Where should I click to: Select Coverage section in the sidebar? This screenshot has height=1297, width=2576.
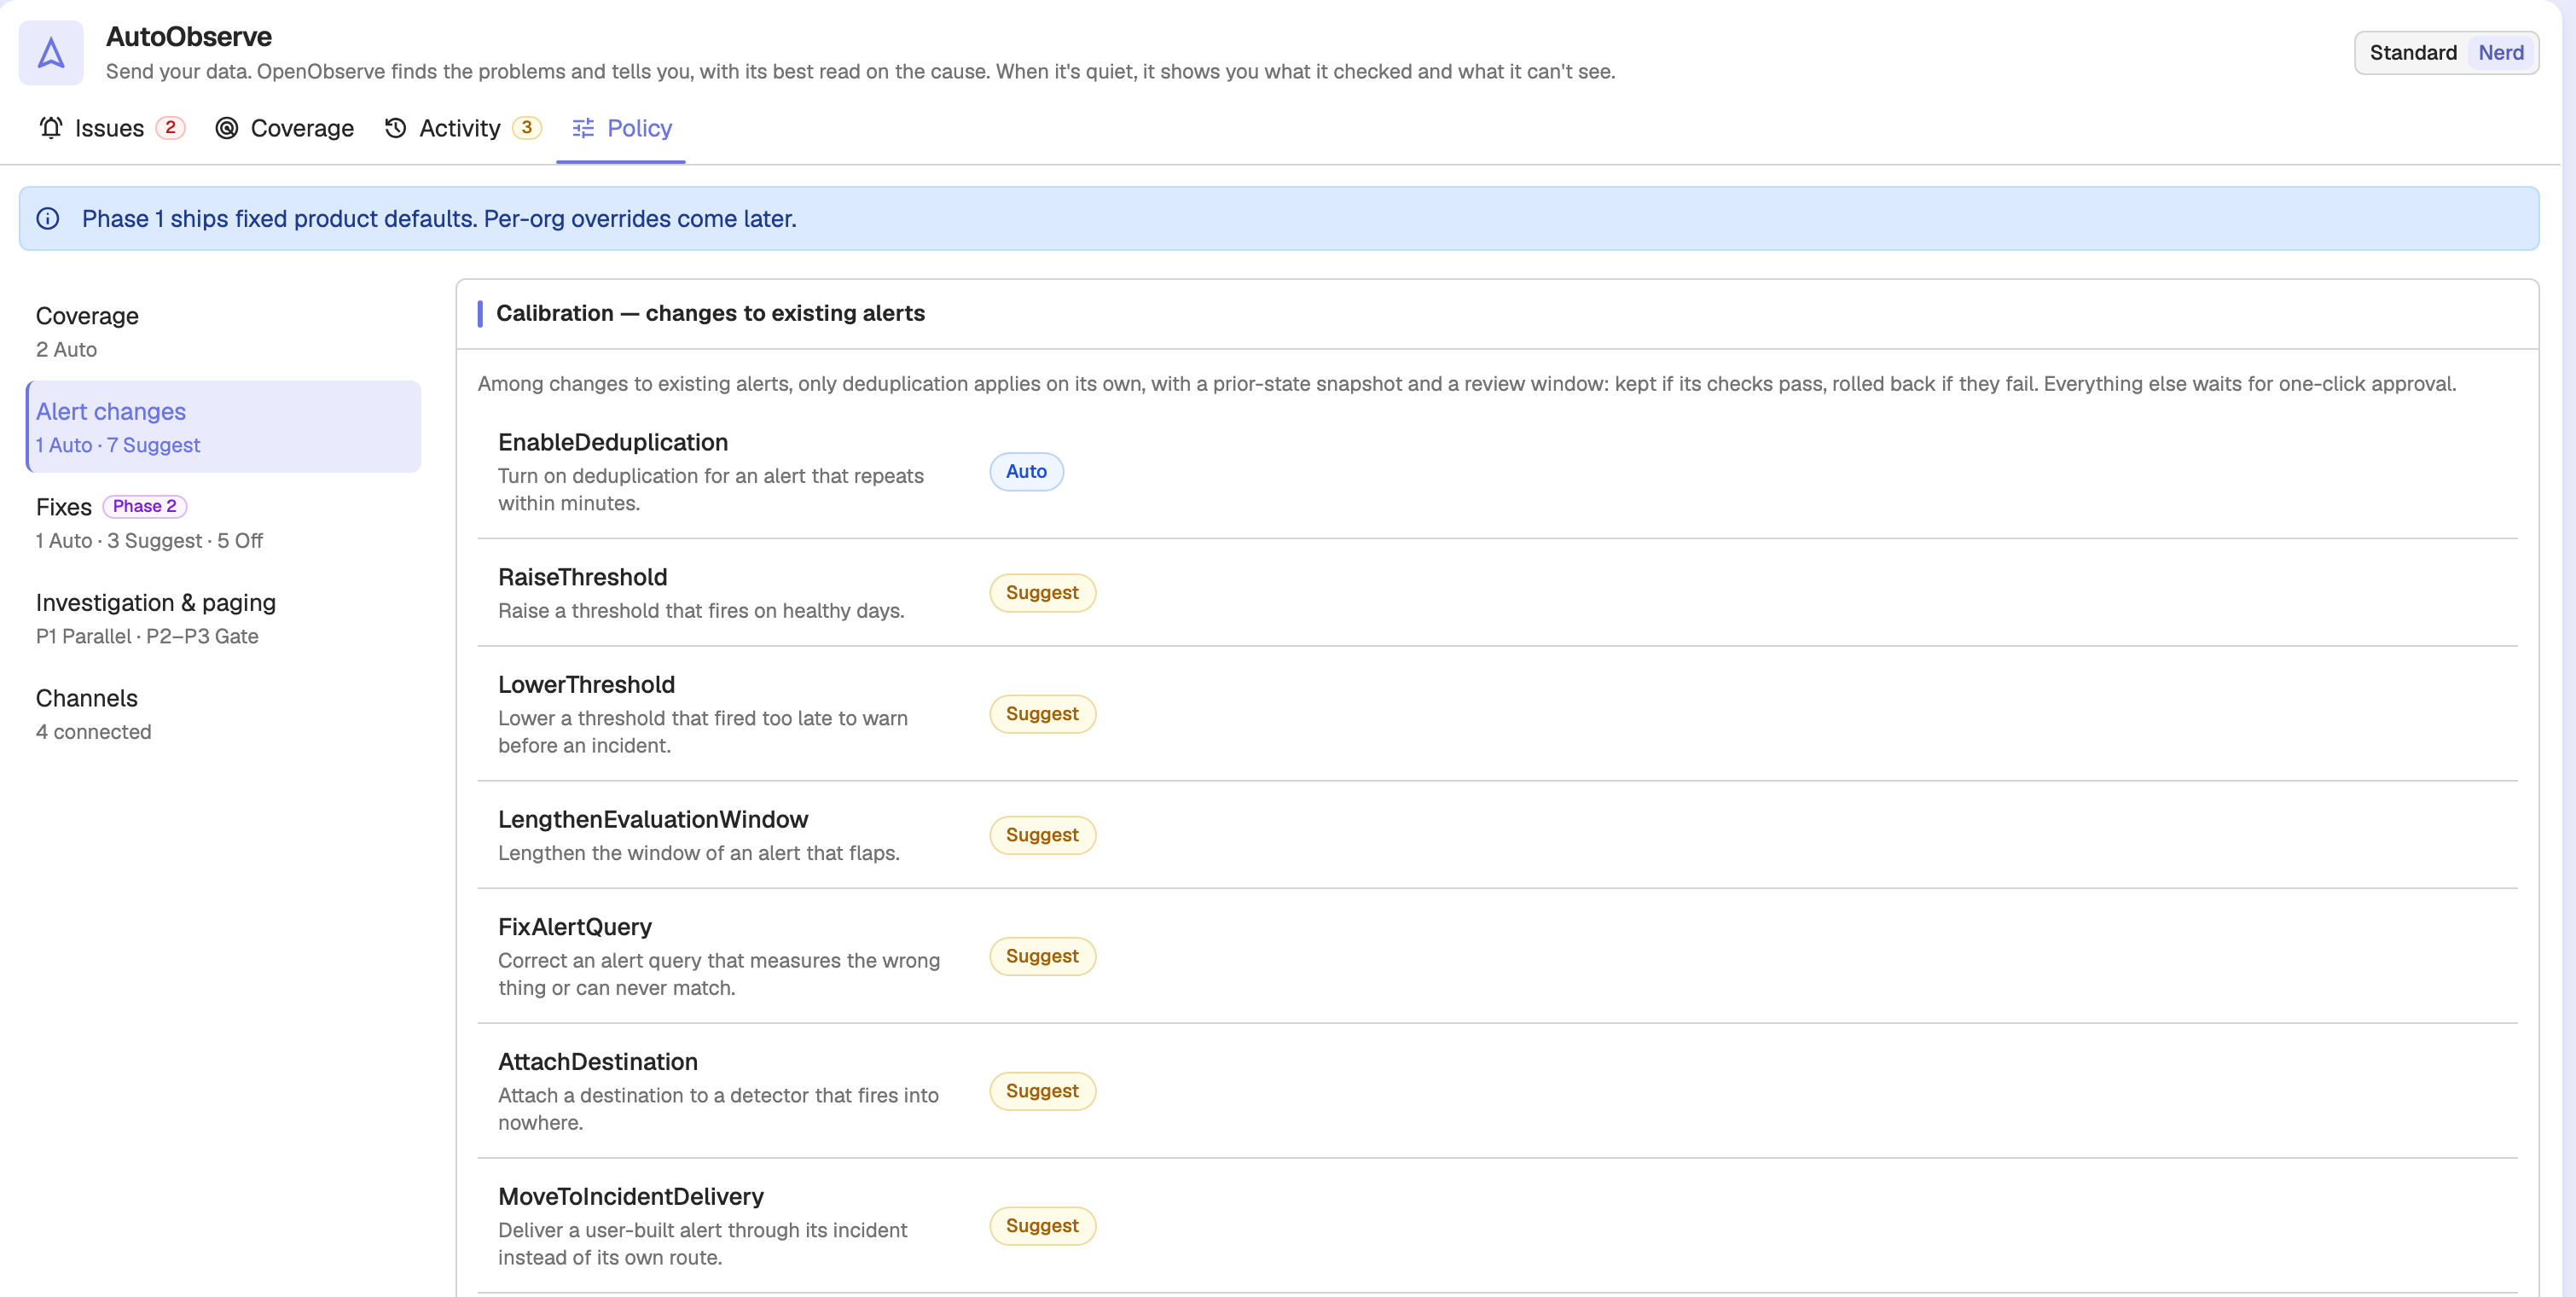(x=223, y=332)
